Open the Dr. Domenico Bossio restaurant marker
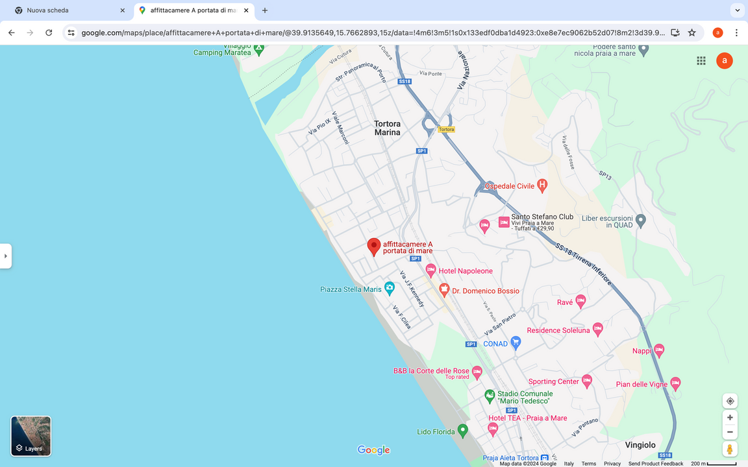 coord(444,290)
